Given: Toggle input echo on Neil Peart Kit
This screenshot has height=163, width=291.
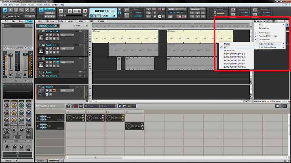Looking at the screenshot, I should tap(58, 62).
